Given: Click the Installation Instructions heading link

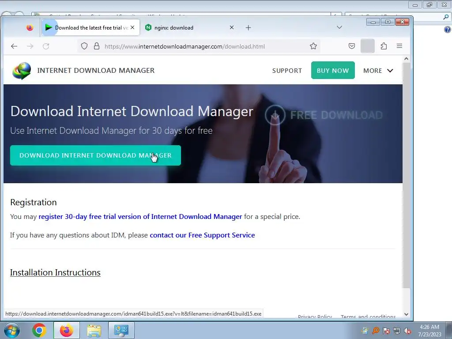Looking at the screenshot, I should [55, 272].
